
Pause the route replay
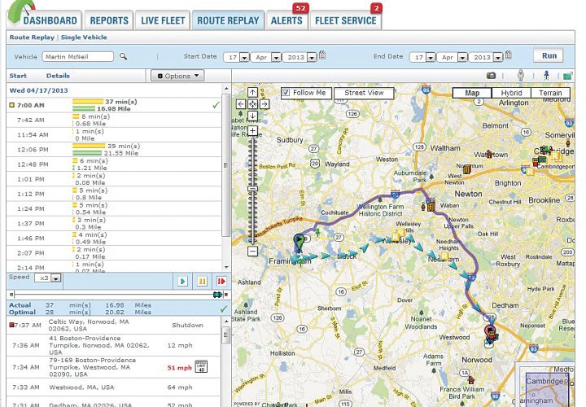click(x=202, y=281)
